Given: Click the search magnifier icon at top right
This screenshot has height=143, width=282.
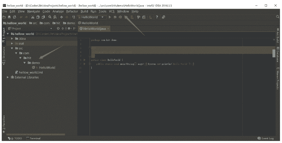Looking at the screenshot, I should [x=278, y=17].
